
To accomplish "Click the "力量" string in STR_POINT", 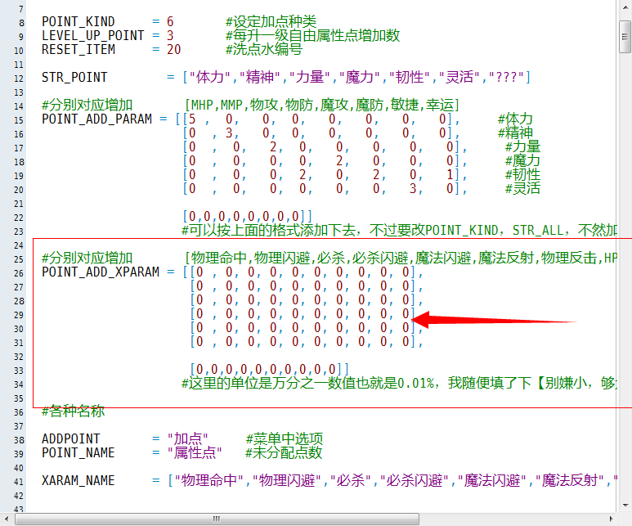I will pos(310,78).
